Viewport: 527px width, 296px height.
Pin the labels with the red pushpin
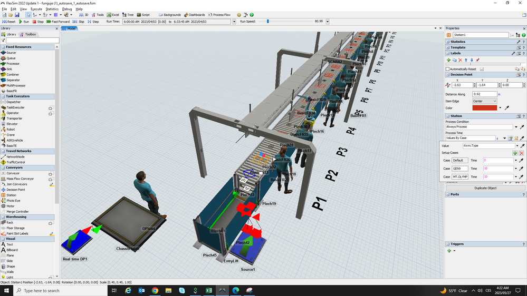(x=477, y=60)
